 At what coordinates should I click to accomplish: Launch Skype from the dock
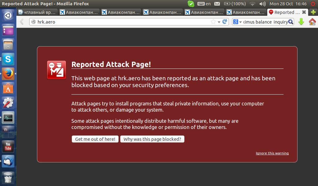tap(8, 59)
